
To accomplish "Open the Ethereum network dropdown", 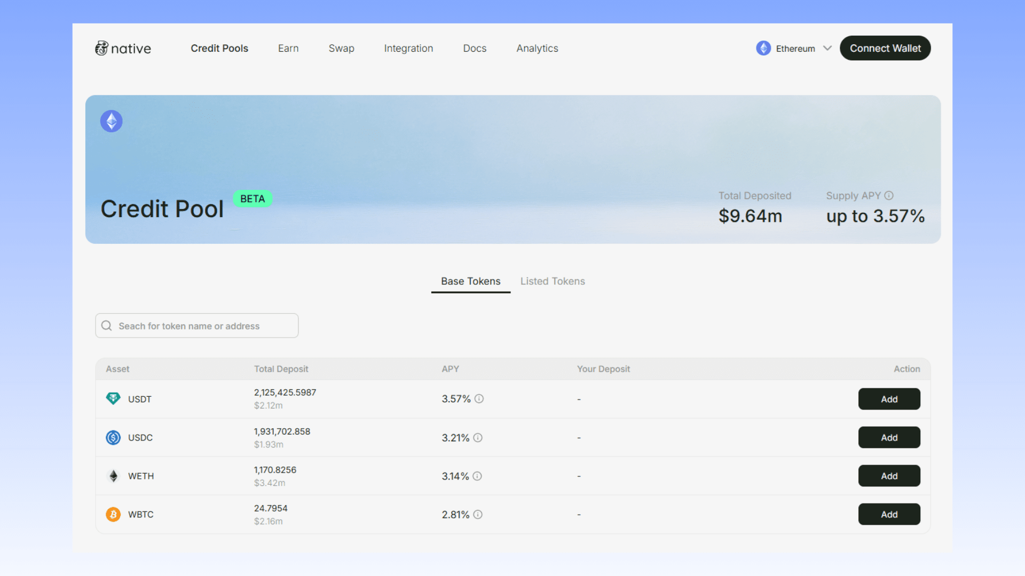I will click(x=794, y=49).
